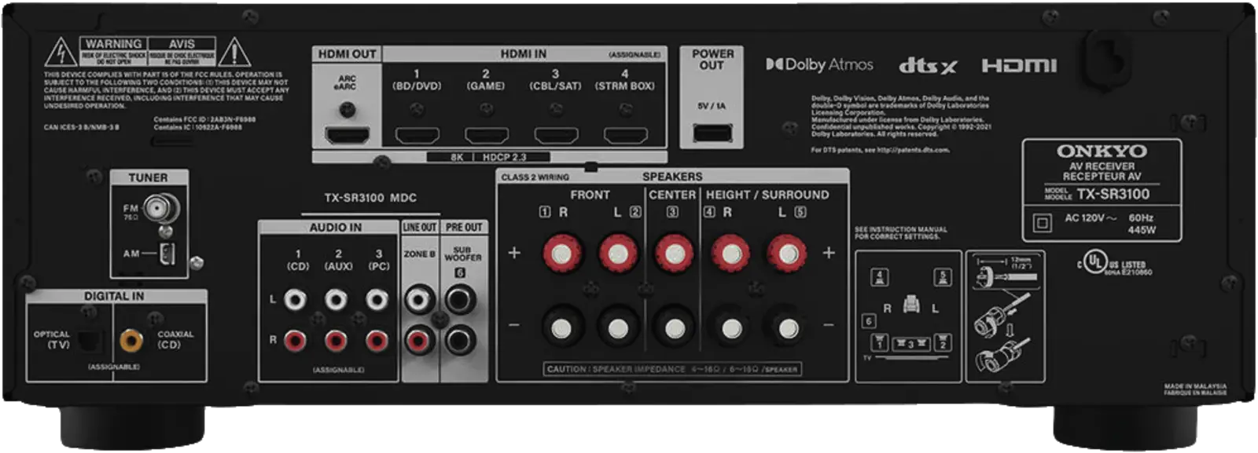This screenshot has width=1258, height=453.
Task: Click the Zone B Line Out red R jack
Action: [419, 340]
